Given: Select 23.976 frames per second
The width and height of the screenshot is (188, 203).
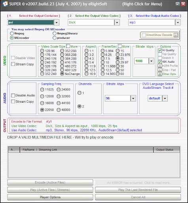Looking at the screenshot, I should [118, 55].
